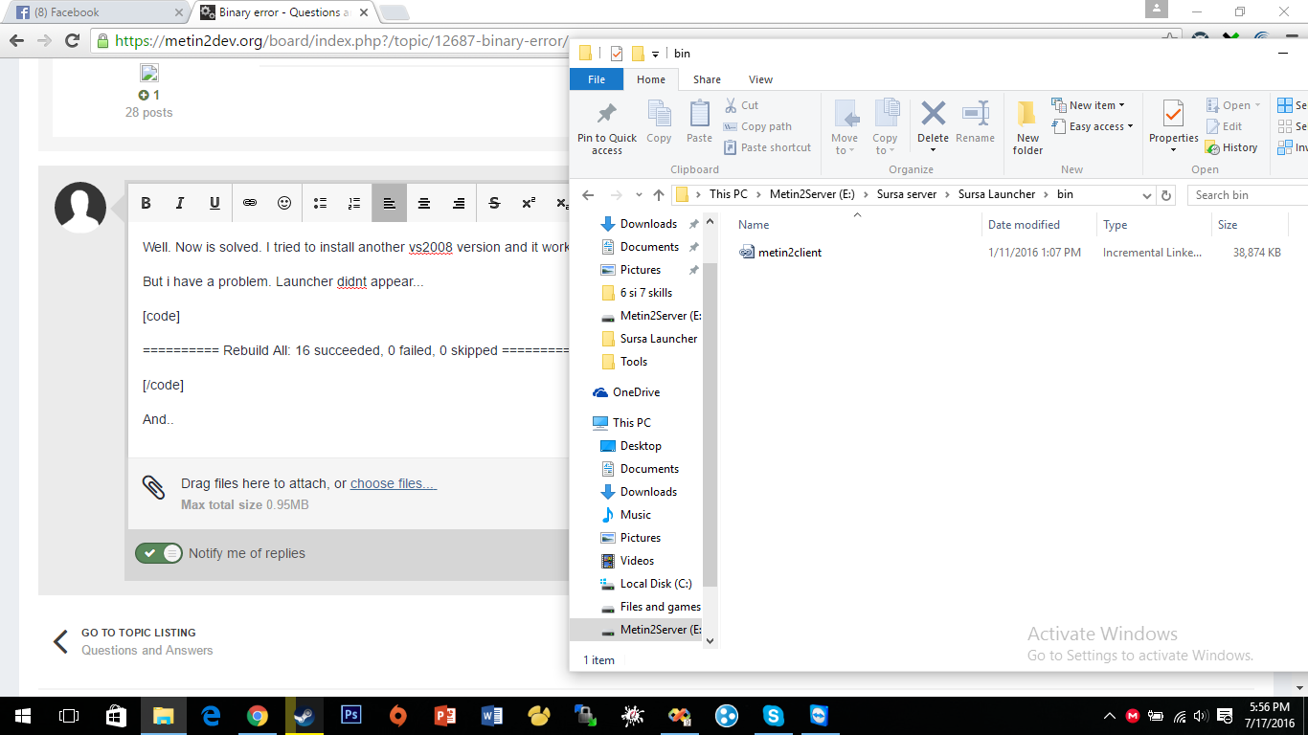Create a New folder in Explorer

(x=1027, y=127)
